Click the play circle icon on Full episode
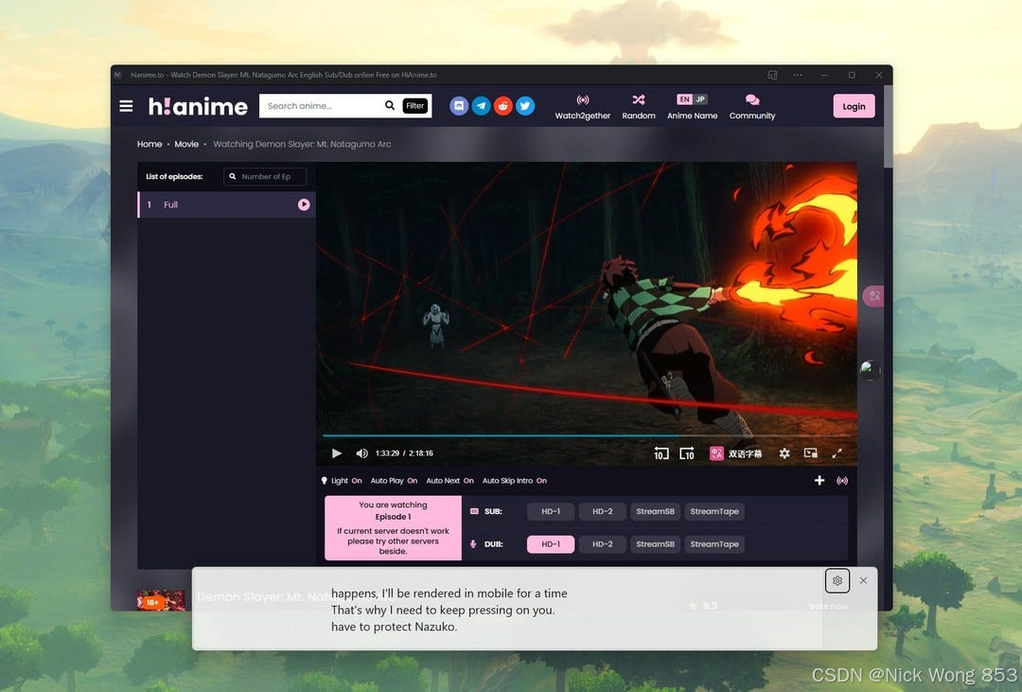Screen dimensions: 1022x692 (304, 204)
